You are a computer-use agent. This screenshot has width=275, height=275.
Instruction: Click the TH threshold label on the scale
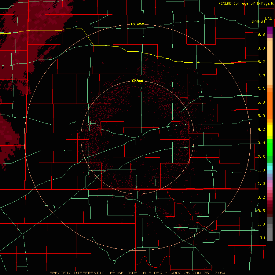click(262, 238)
